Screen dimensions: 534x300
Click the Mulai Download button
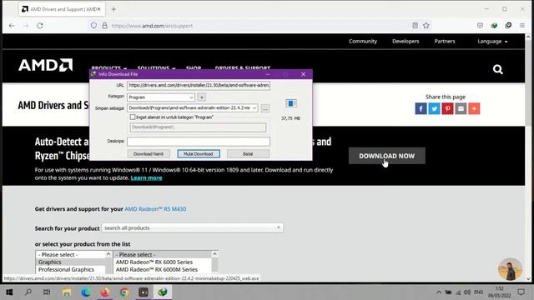click(x=199, y=153)
